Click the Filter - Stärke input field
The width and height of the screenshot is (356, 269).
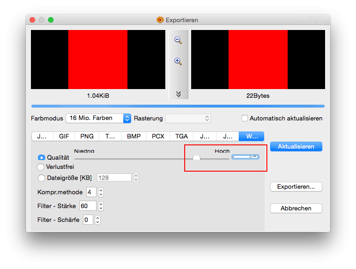[x=88, y=206]
